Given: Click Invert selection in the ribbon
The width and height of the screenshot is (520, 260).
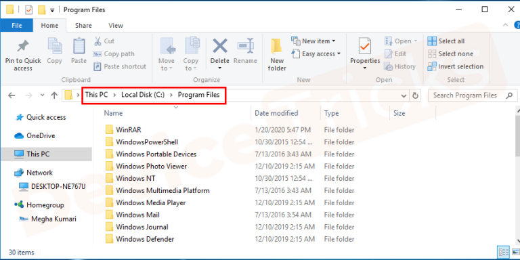Looking at the screenshot, I should 455,66.
